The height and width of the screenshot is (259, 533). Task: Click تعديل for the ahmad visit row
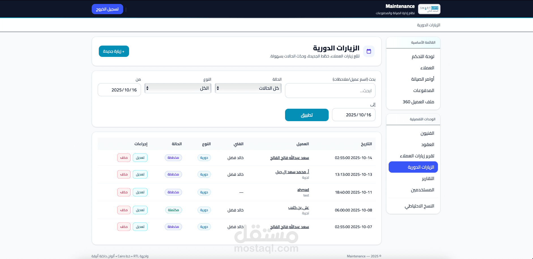pos(140,192)
